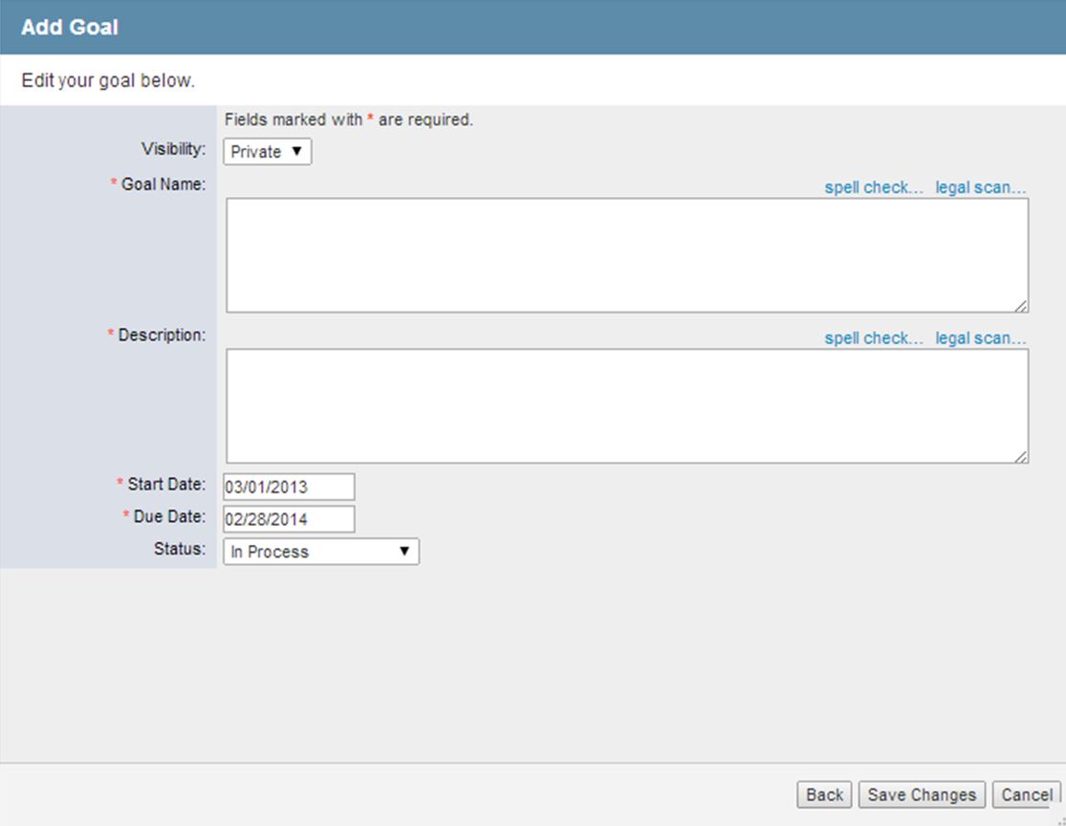Select the Start Date field
Screen dimensions: 1066x826
click(x=289, y=487)
